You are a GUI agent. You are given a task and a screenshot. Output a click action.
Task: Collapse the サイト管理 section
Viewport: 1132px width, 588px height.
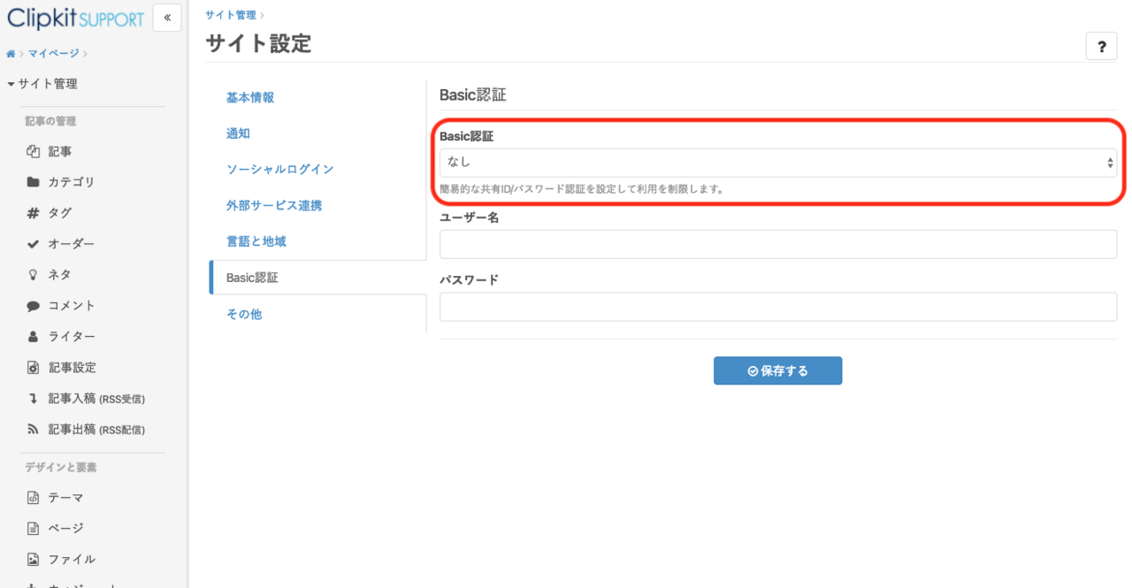(x=42, y=84)
